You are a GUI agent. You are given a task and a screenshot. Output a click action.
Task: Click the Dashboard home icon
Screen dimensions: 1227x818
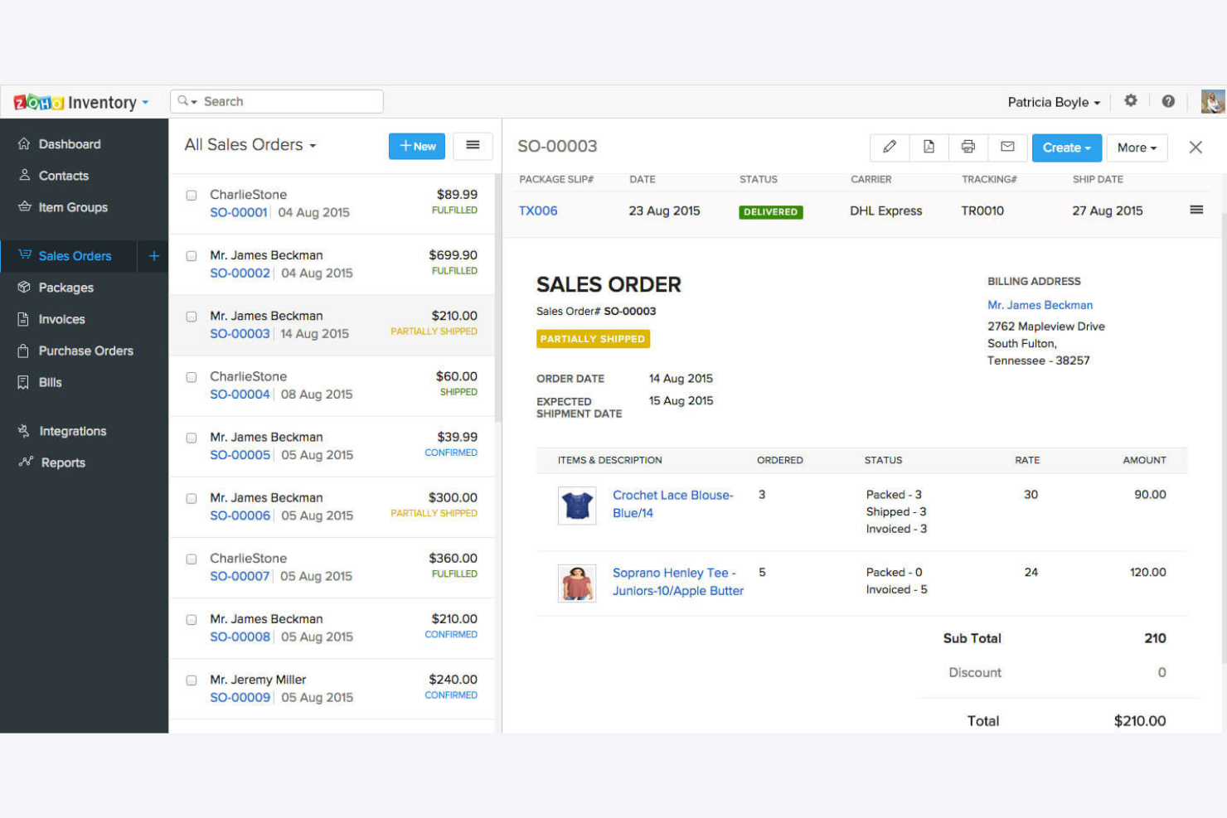(x=24, y=143)
